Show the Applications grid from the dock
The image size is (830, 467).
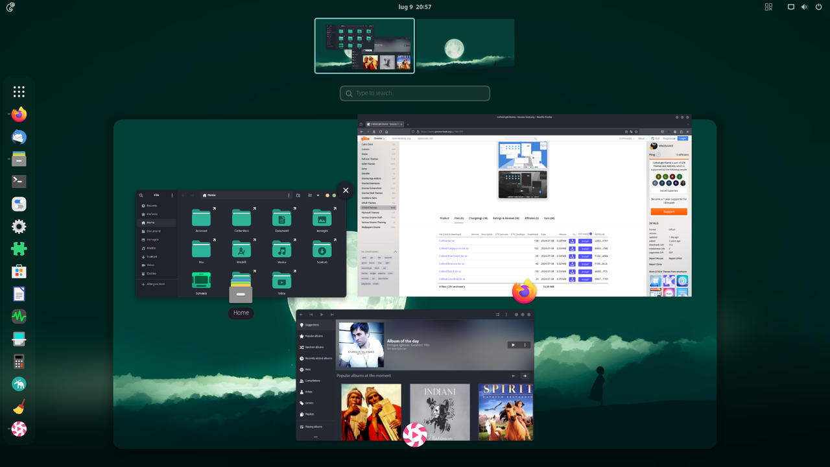19,91
